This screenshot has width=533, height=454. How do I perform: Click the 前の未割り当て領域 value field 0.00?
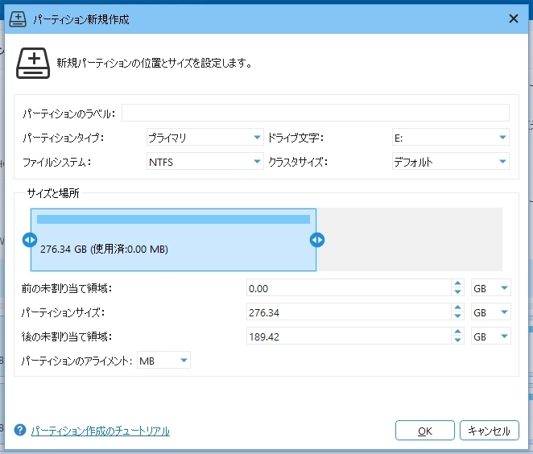tap(349, 288)
